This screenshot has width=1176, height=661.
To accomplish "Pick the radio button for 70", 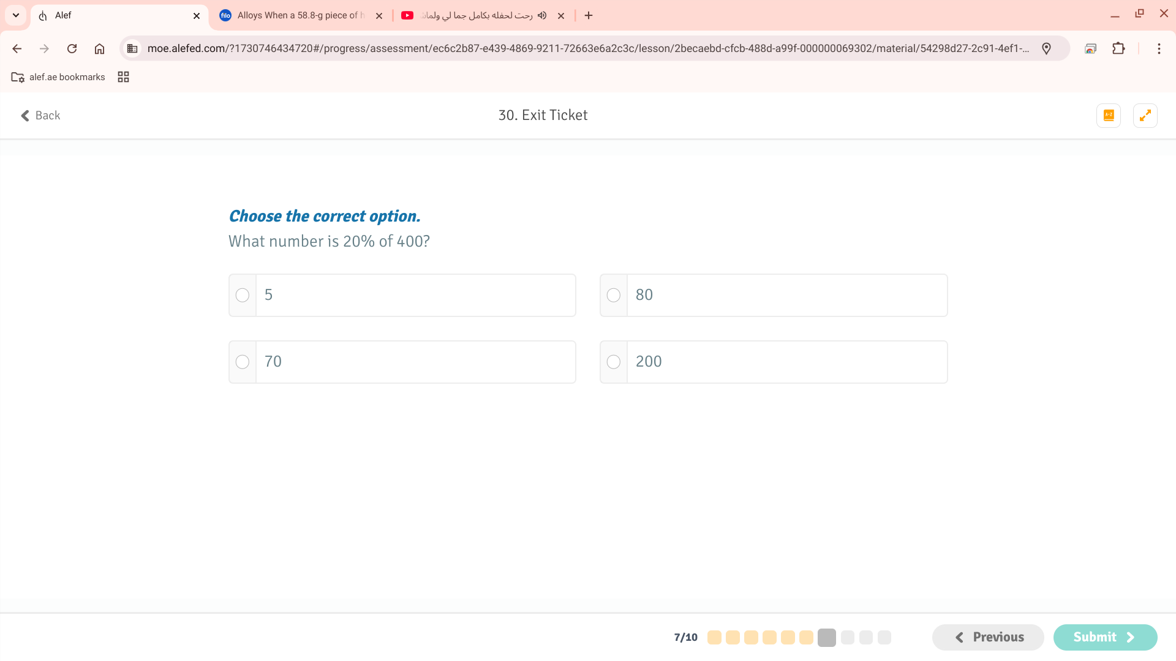I will (x=242, y=362).
